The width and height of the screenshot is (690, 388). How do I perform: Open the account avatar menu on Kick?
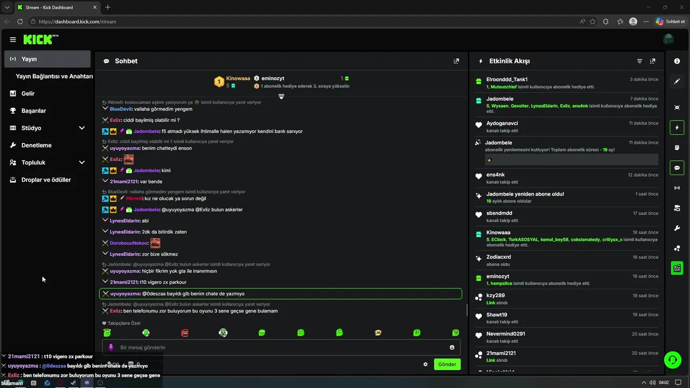(x=668, y=39)
